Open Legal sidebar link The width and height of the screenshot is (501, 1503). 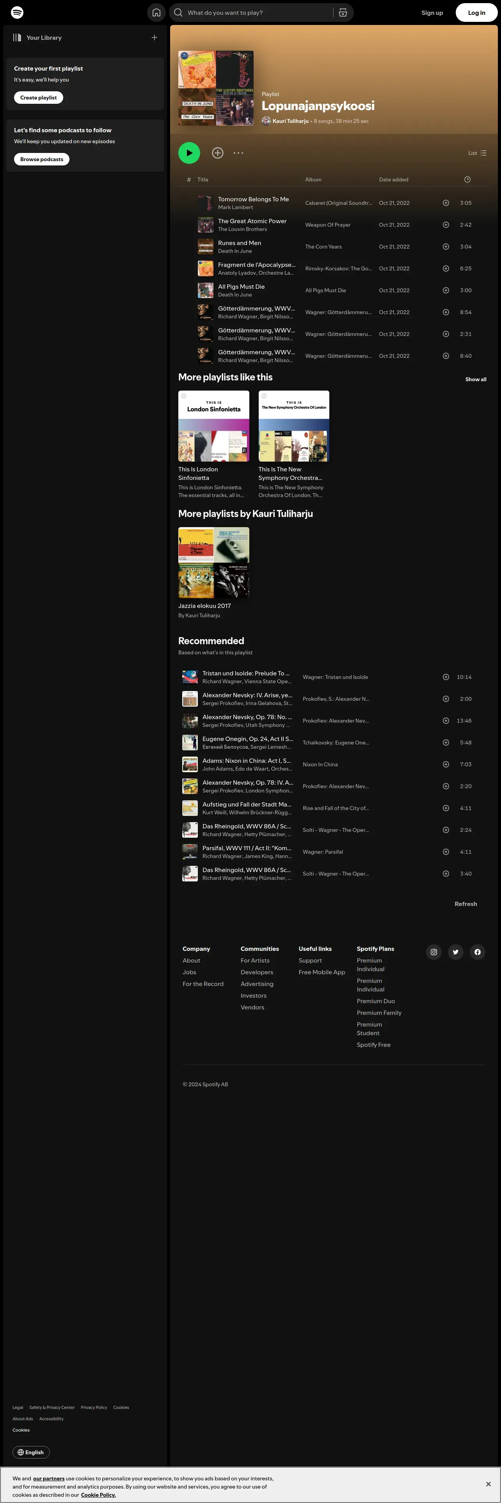[x=18, y=1407]
